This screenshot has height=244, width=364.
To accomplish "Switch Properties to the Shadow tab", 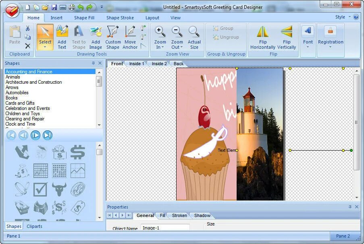I will point(202,215).
